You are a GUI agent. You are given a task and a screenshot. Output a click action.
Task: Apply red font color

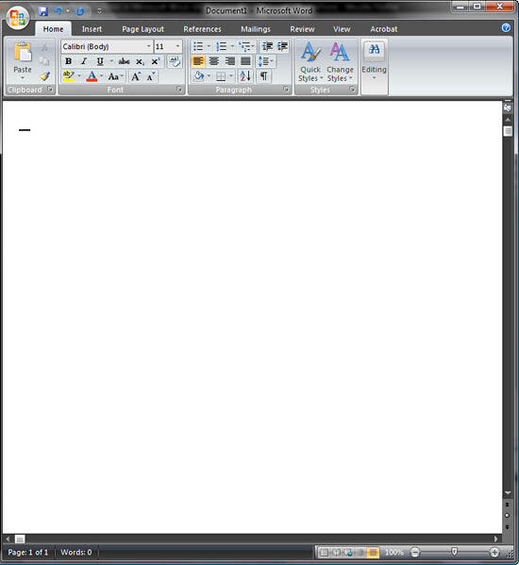click(92, 76)
